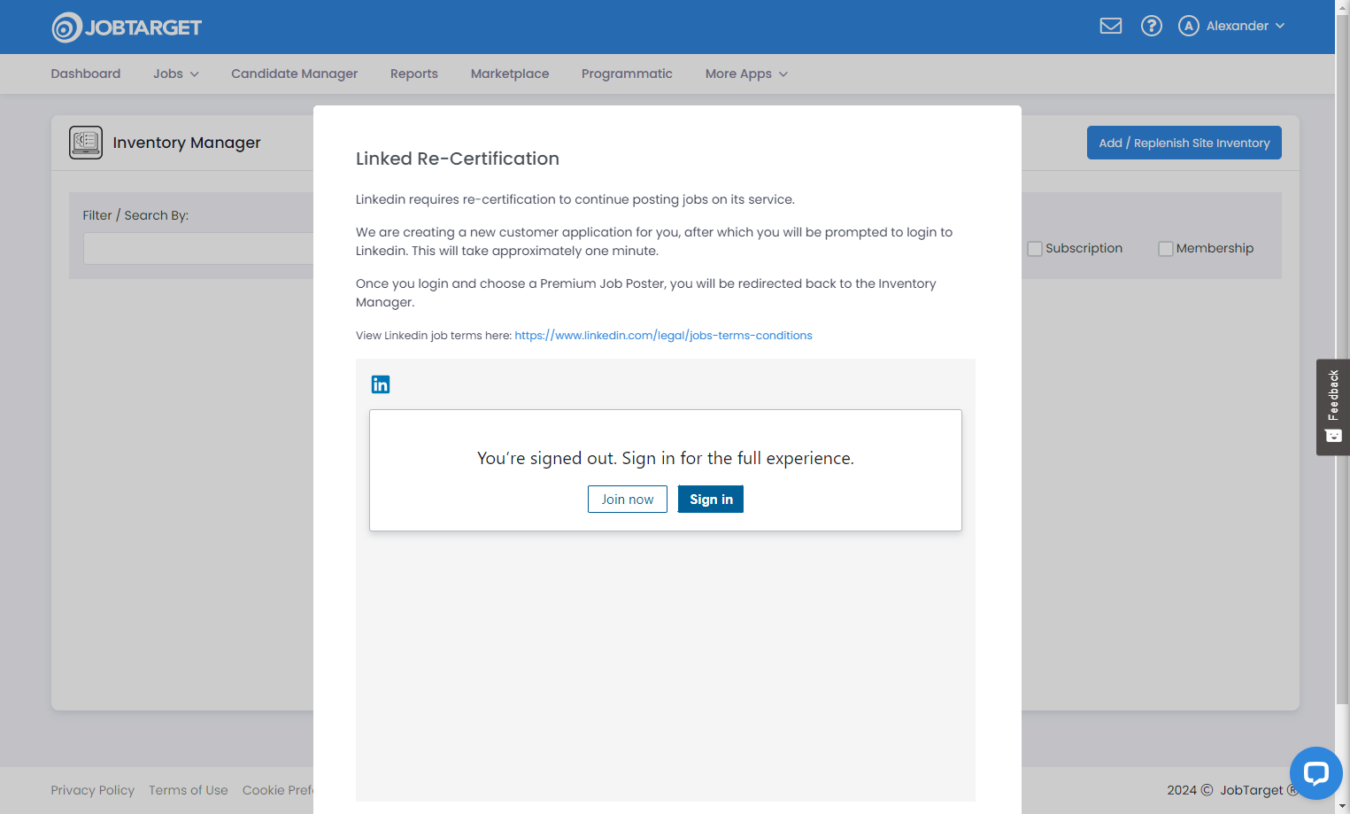
Task: Open the Feedback side tab
Action: coord(1333,407)
